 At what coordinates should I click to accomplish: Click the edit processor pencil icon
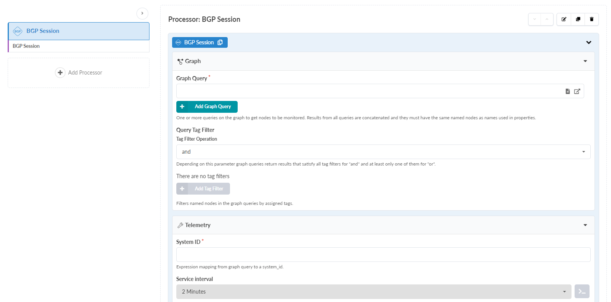(564, 19)
